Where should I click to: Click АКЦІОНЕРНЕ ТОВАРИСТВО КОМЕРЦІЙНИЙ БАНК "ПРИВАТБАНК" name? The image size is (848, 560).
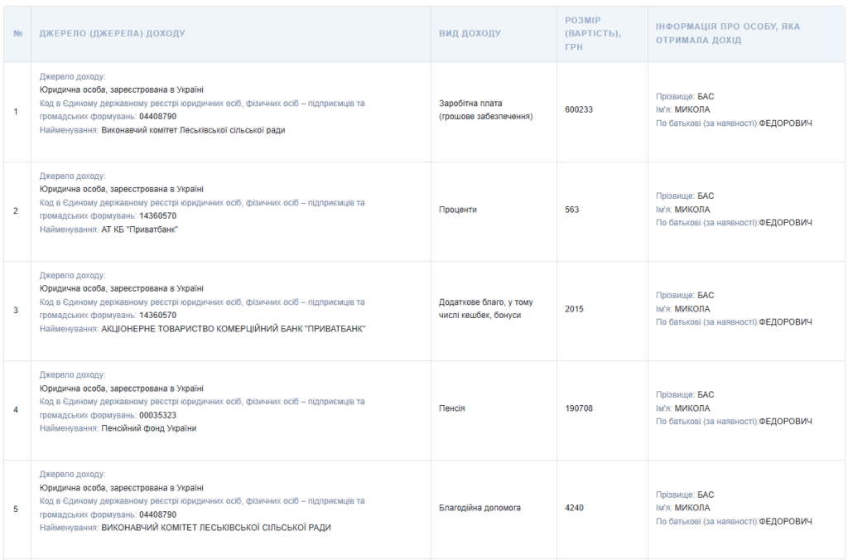[x=234, y=329]
